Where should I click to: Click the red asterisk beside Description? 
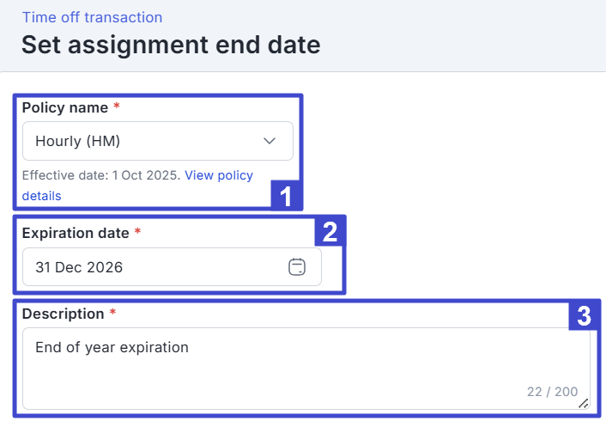coord(112,314)
